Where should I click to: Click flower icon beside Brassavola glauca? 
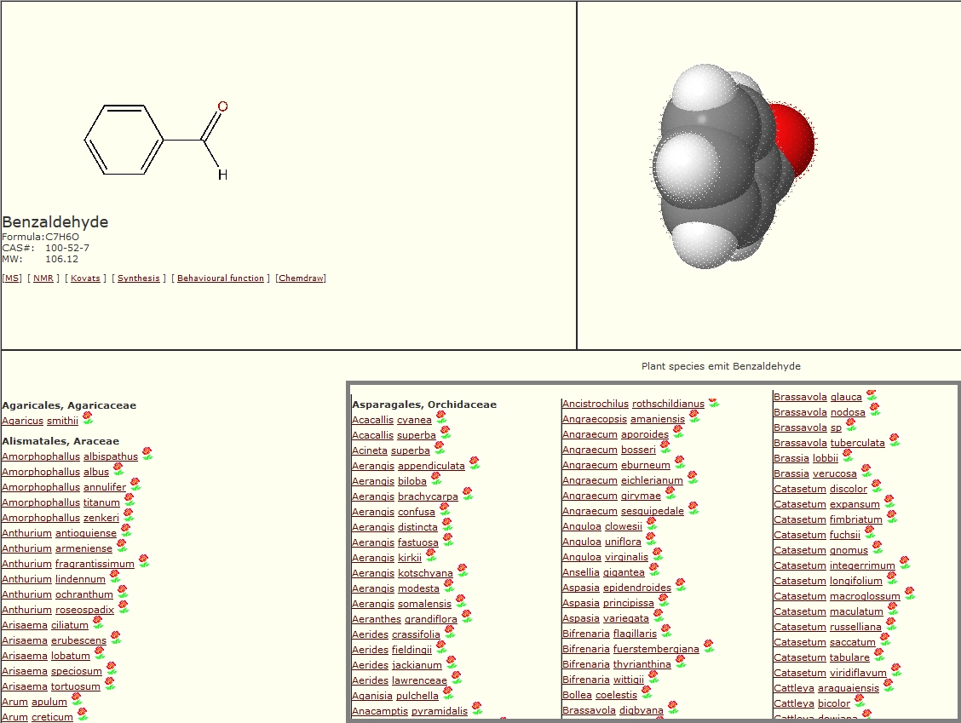(x=872, y=395)
